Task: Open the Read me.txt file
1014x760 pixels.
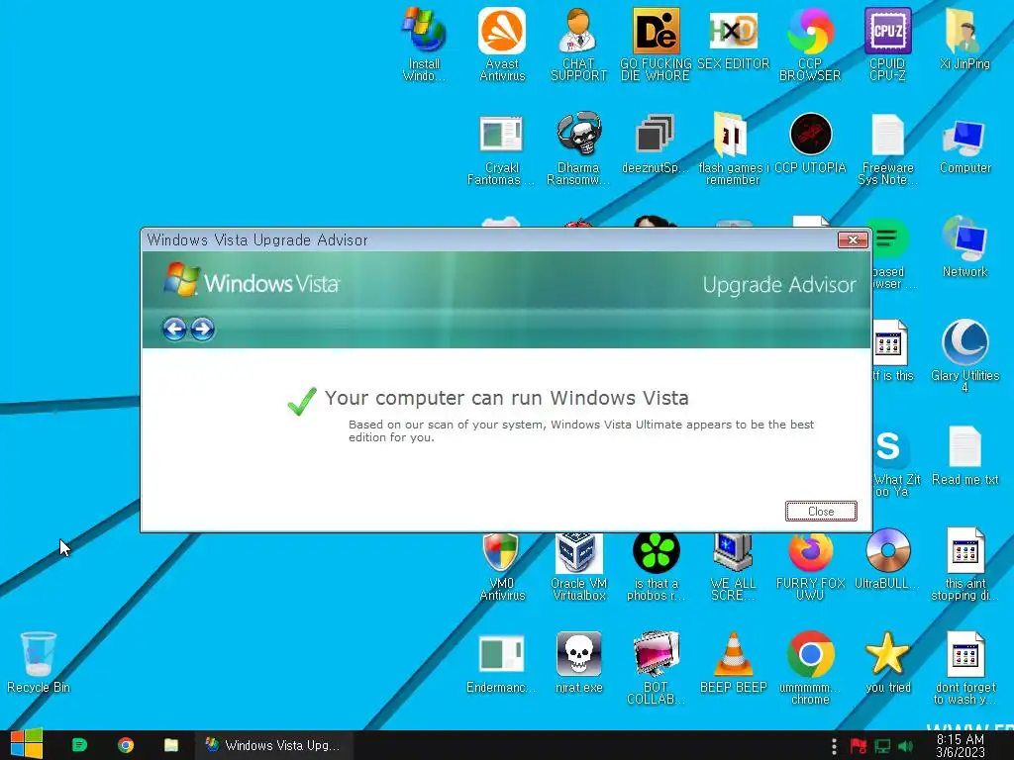Action: [x=964, y=455]
